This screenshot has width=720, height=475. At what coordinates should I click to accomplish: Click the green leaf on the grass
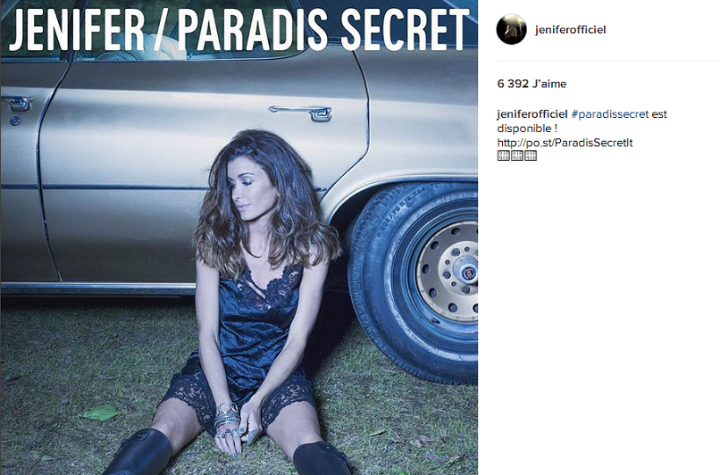pyautogui.click(x=100, y=412)
